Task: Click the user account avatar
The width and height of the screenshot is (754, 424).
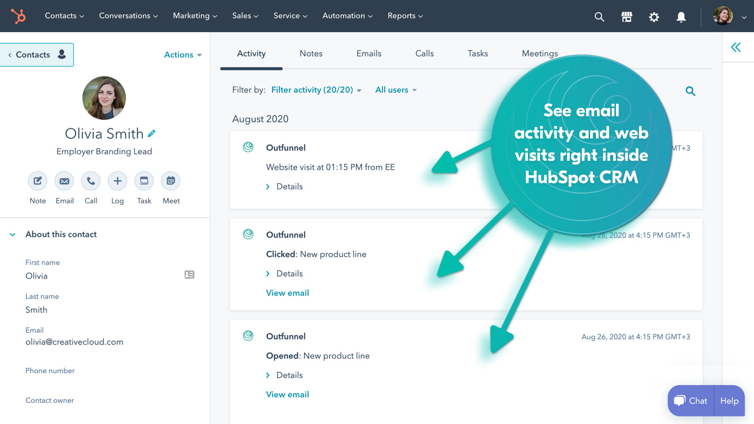Action: point(723,16)
